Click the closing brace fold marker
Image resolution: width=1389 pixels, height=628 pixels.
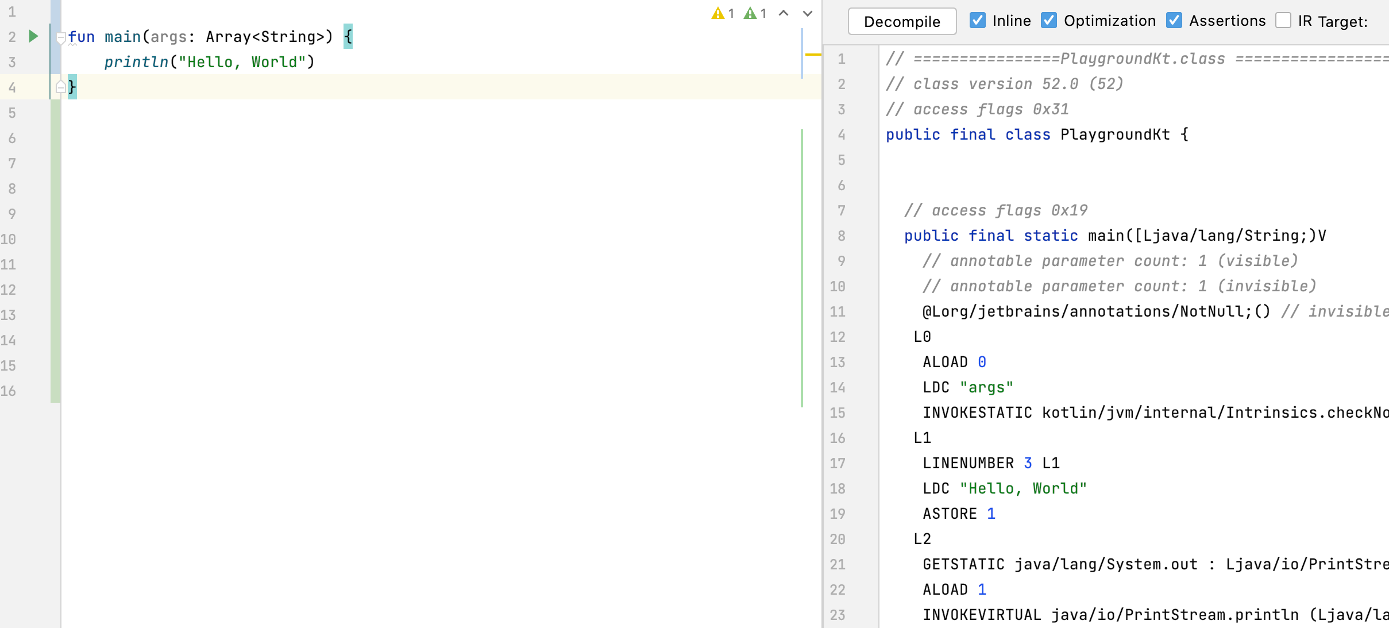pyautogui.click(x=61, y=87)
